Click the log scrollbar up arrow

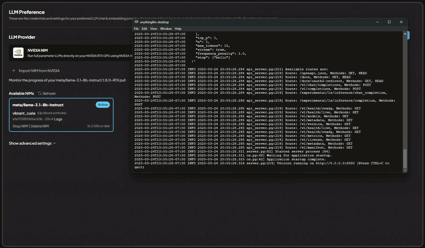(x=405, y=34)
